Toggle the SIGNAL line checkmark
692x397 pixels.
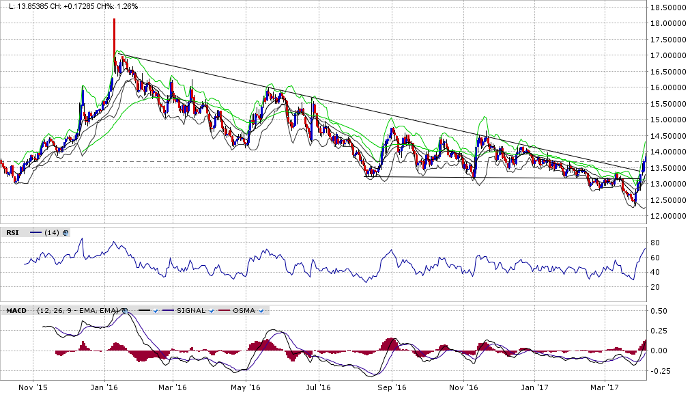tap(211, 311)
